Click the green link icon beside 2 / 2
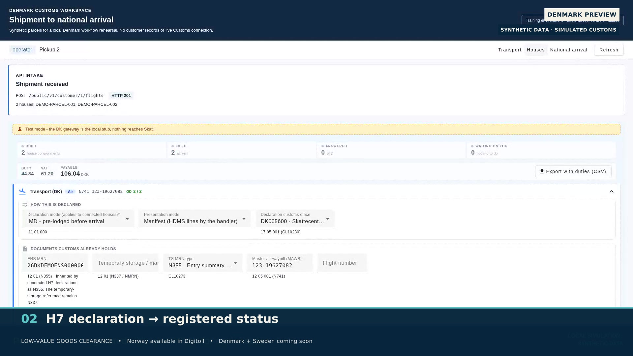This screenshot has height=356, width=633. click(x=129, y=192)
